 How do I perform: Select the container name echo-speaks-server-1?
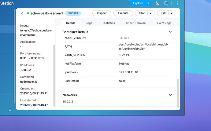(x=47, y=13)
